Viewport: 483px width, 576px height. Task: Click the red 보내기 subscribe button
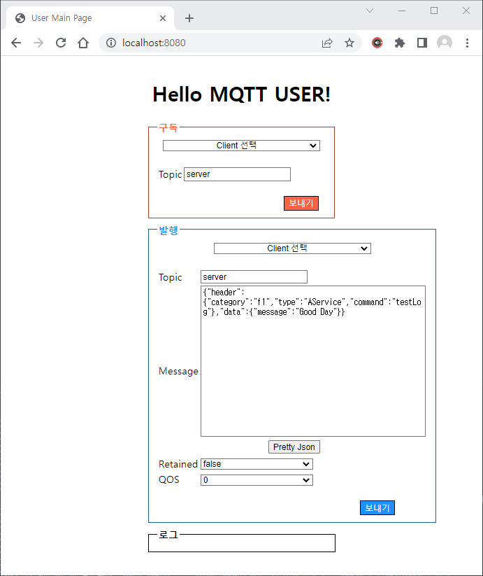pyautogui.click(x=301, y=203)
